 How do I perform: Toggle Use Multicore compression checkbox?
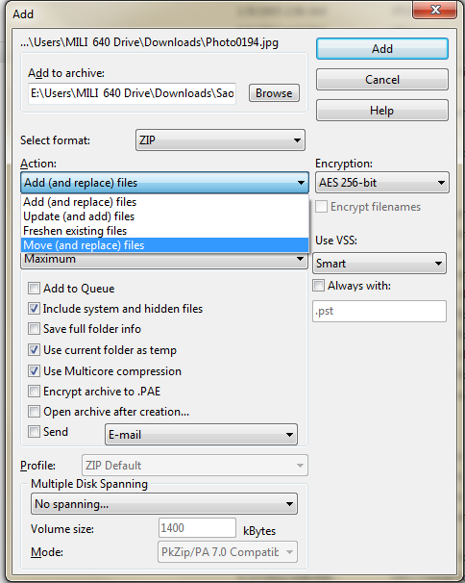(x=35, y=370)
